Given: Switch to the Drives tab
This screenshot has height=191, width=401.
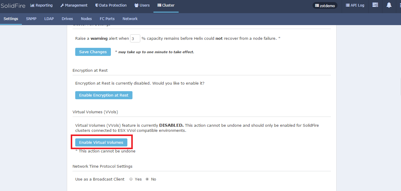Looking at the screenshot, I should click(x=67, y=19).
